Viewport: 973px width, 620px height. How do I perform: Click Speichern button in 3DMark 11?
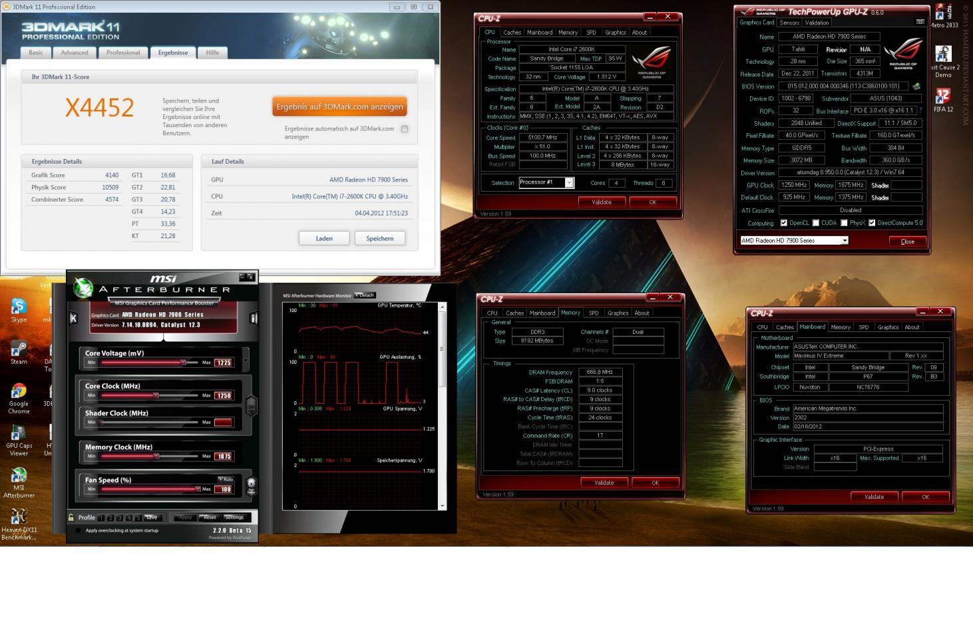[x=380, y=238]
